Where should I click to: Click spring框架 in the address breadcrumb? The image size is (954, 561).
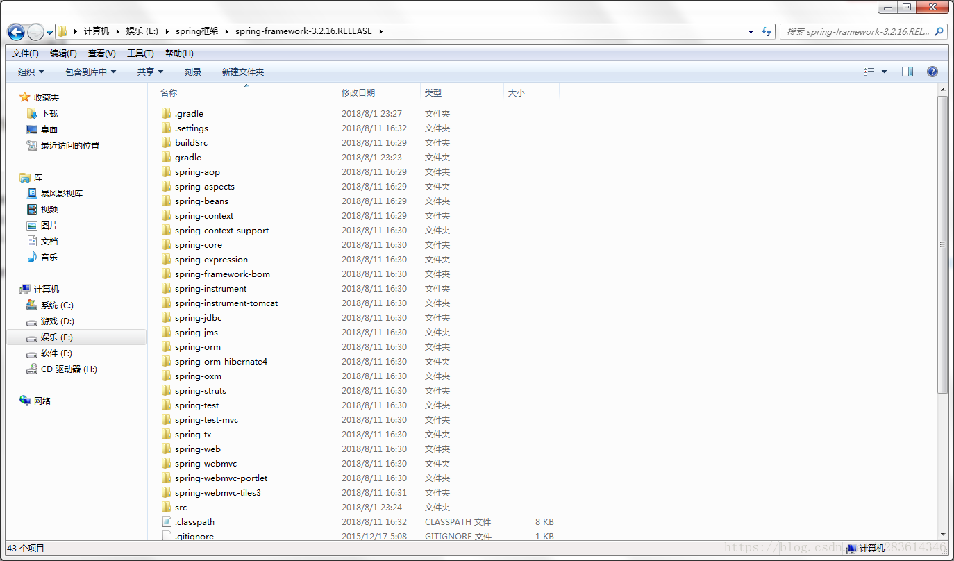[x=196, y=31]
